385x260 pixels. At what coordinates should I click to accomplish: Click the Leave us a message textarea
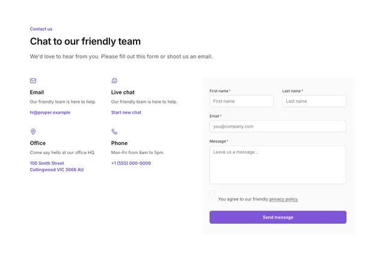[278, 165]
